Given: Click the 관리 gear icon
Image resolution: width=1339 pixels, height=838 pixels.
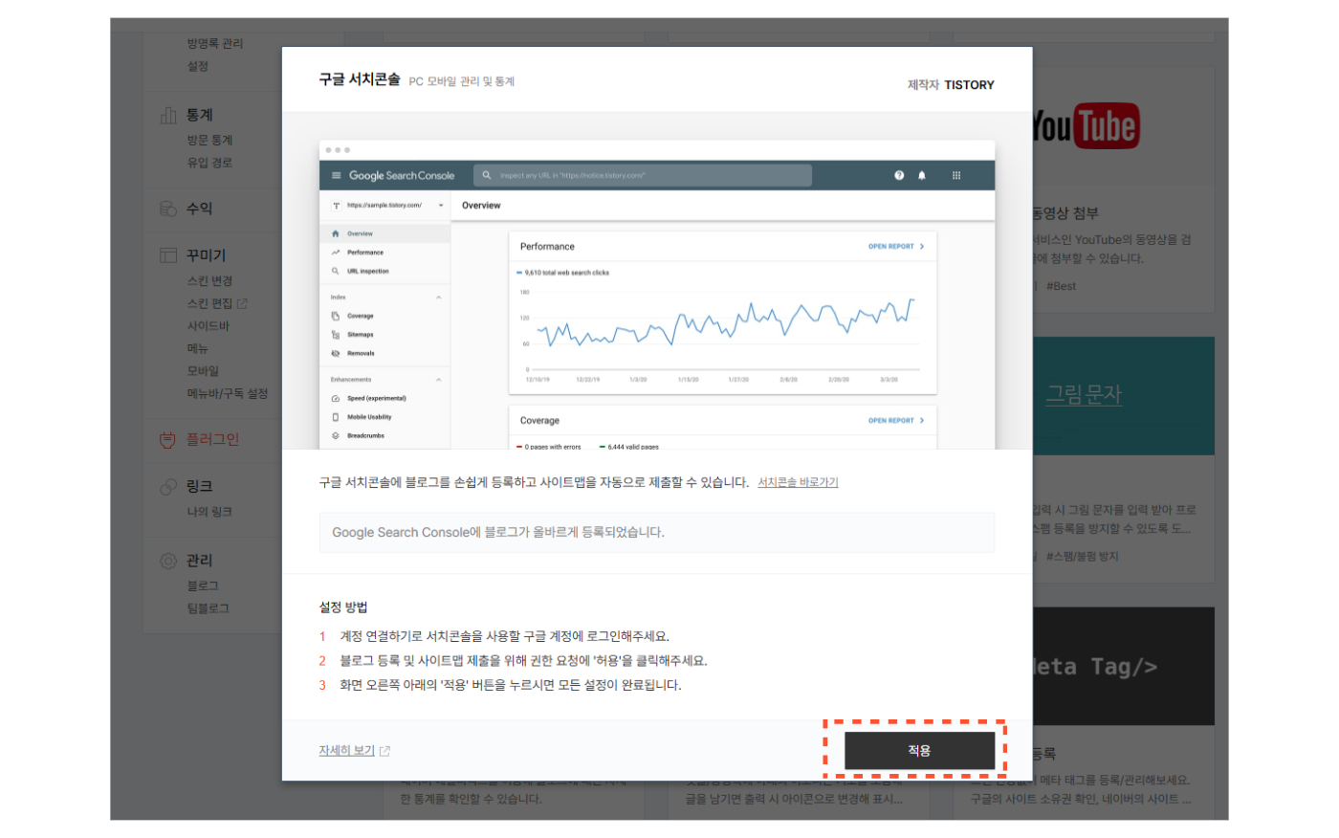Looking at the screenshot, I should 168,562.
